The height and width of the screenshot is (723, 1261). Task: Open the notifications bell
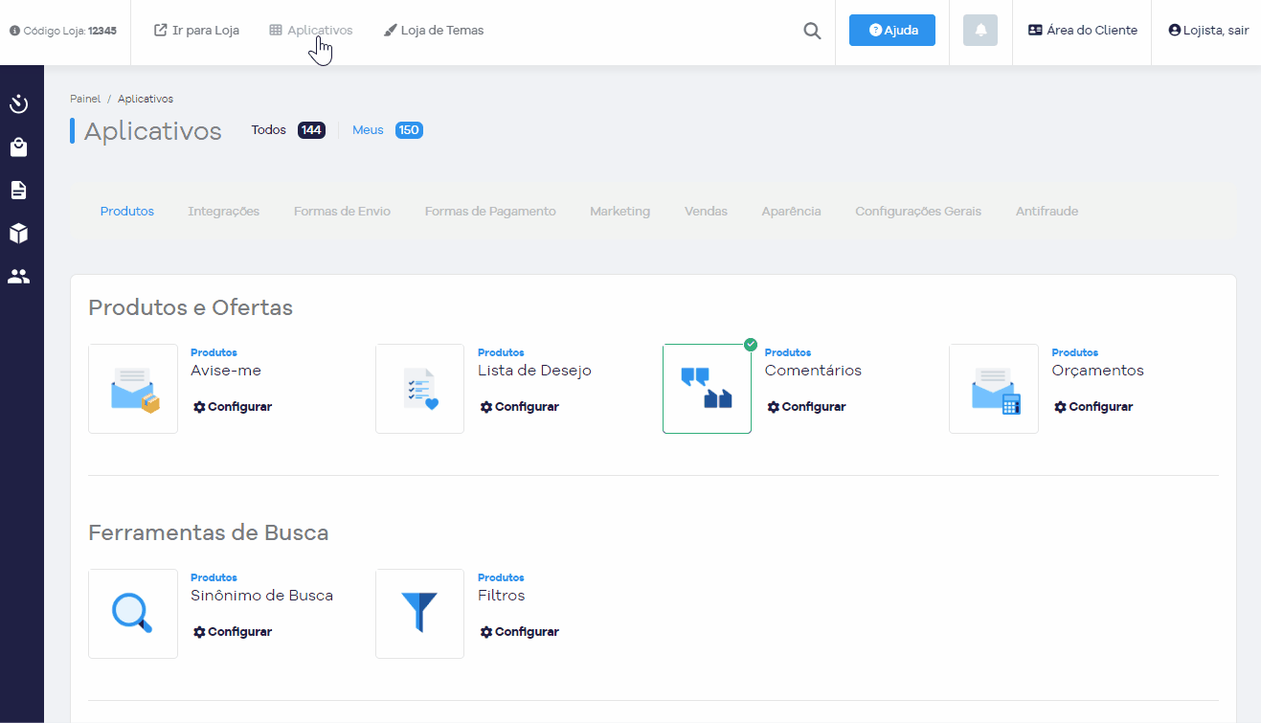980,31
